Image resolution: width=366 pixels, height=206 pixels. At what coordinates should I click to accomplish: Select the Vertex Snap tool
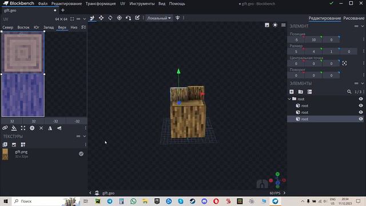(x=128, y=18)
